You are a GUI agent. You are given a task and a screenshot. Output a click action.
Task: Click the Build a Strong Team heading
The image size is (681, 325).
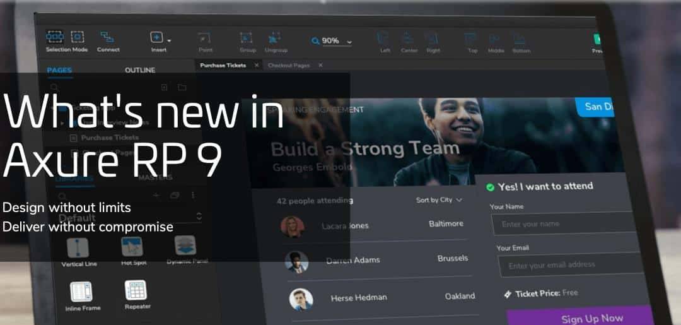point(365,149)
